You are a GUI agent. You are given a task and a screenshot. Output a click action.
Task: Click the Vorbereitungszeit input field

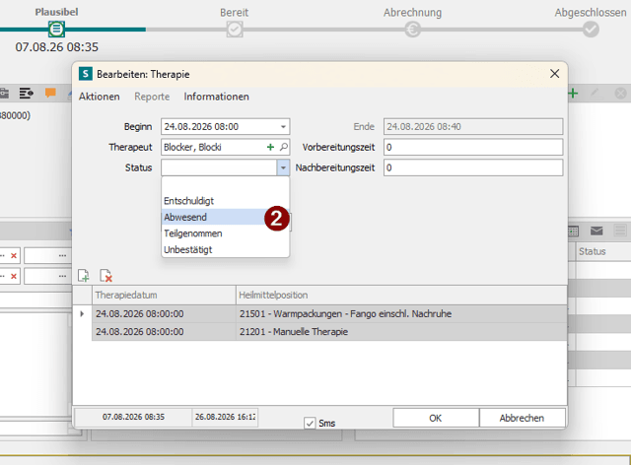(x=473, y=147)
